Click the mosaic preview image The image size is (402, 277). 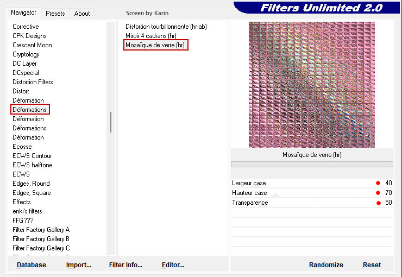311,84
